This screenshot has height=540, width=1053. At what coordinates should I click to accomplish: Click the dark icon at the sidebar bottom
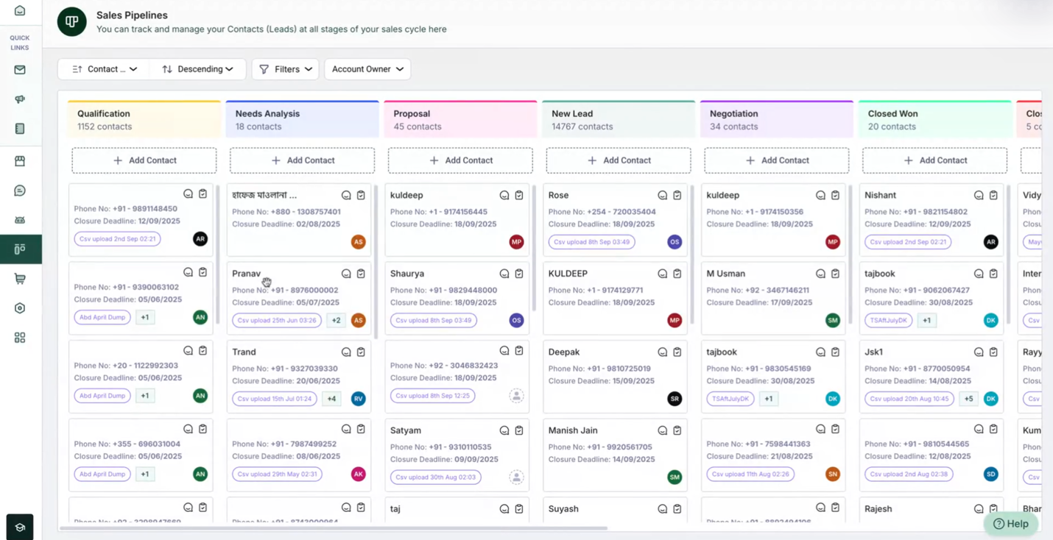(20, 527)
